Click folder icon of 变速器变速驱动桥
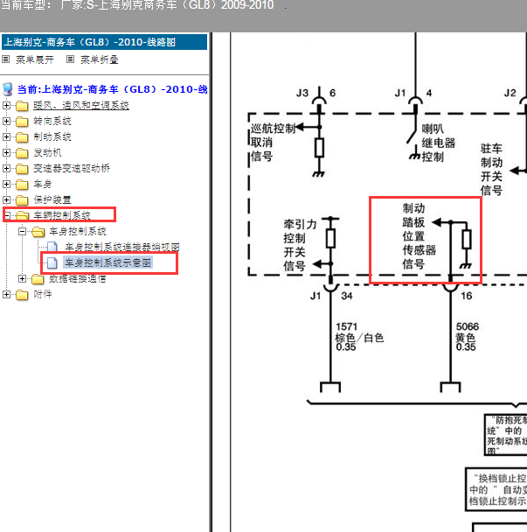The height and width of the screenshot is (532, 527). 22,169
